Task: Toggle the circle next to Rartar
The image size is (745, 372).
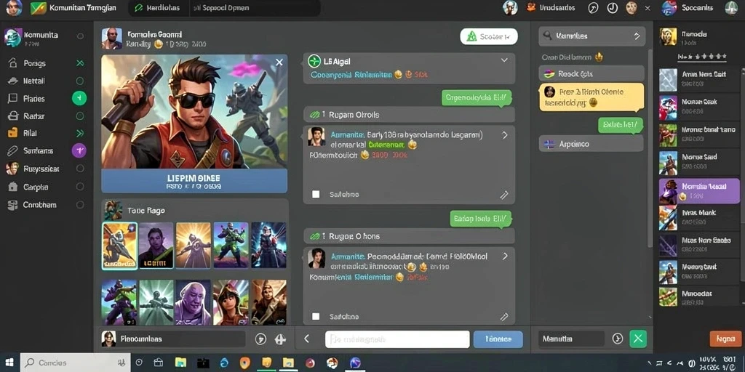Action: [80, 116]
